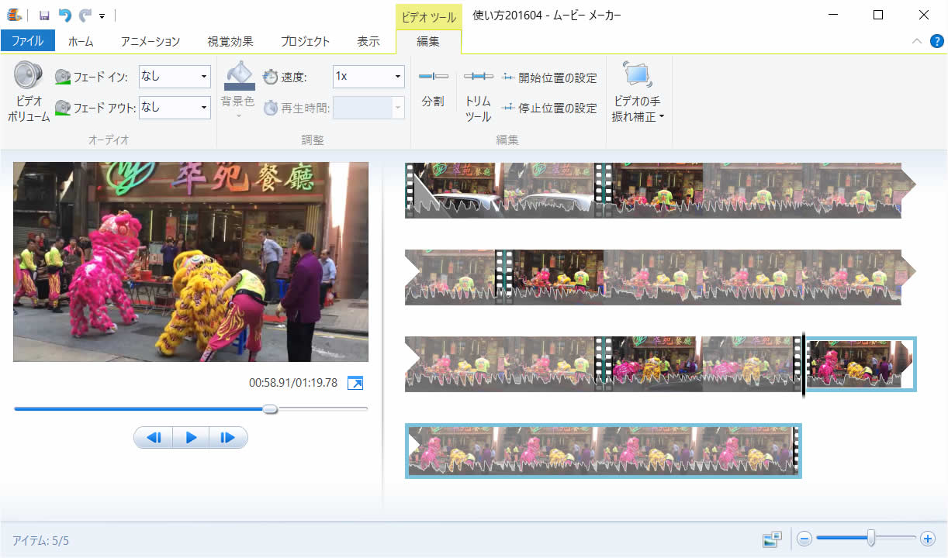Expand the フェード アウト dropdown
The width and height of the screenshot is (948, 558).
pos(204,108)
